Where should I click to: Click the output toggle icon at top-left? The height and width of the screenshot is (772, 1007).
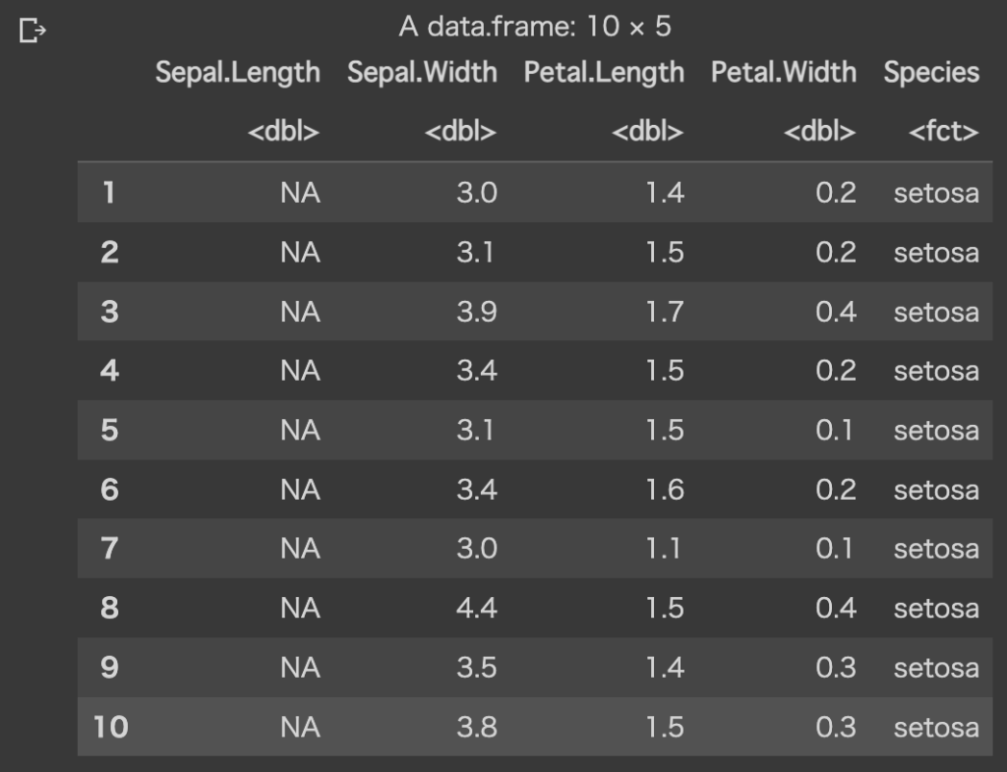pos(32,31)
